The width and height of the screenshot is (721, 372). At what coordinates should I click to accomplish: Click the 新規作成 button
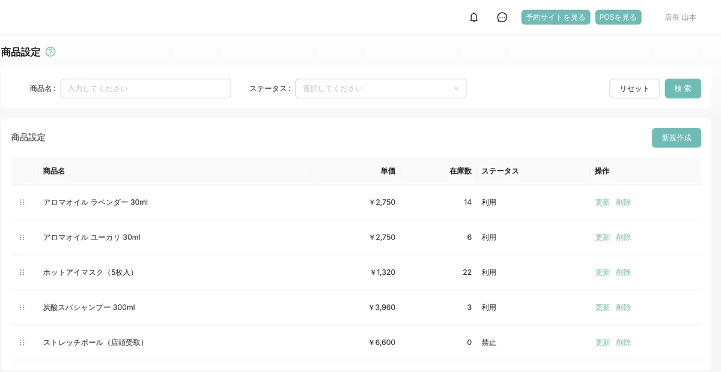click(x=677, y=137)
